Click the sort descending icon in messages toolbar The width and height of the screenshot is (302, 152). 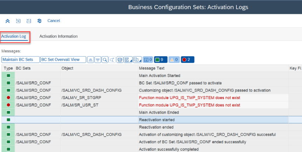tap(98, 60)
